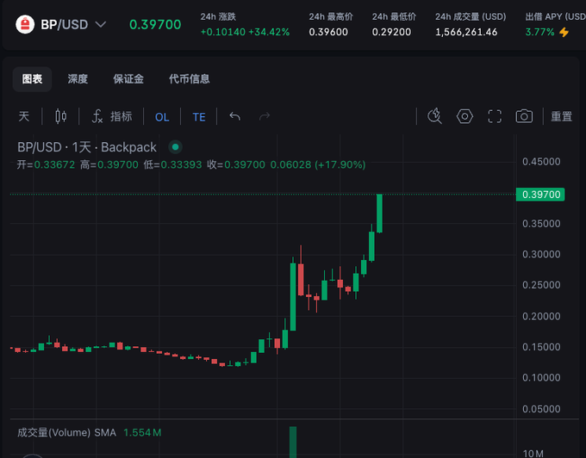Take a chart snapshot with camera icon
The height and width of the screenshot is (458, 586).
point(524,116)
